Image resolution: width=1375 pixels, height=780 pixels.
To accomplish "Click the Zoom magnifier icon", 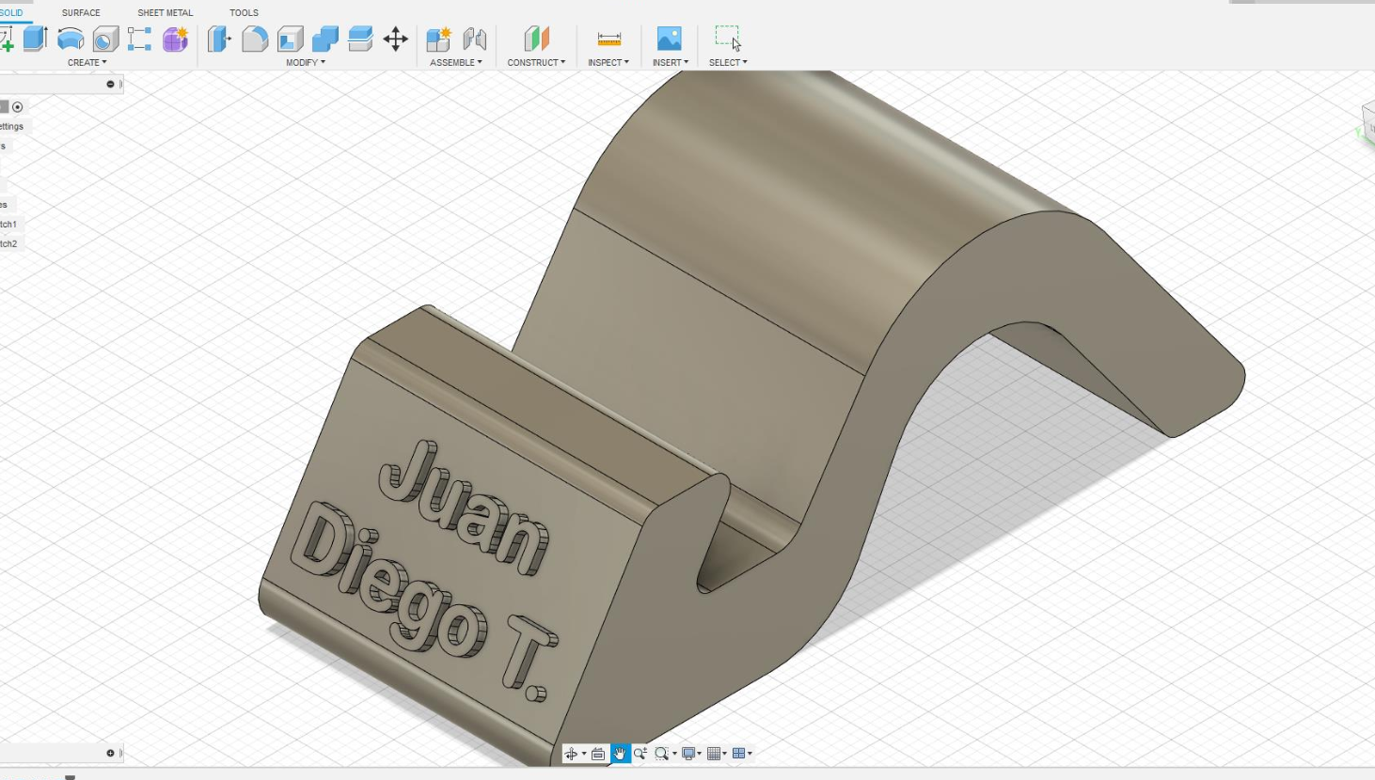I will 640,754.
